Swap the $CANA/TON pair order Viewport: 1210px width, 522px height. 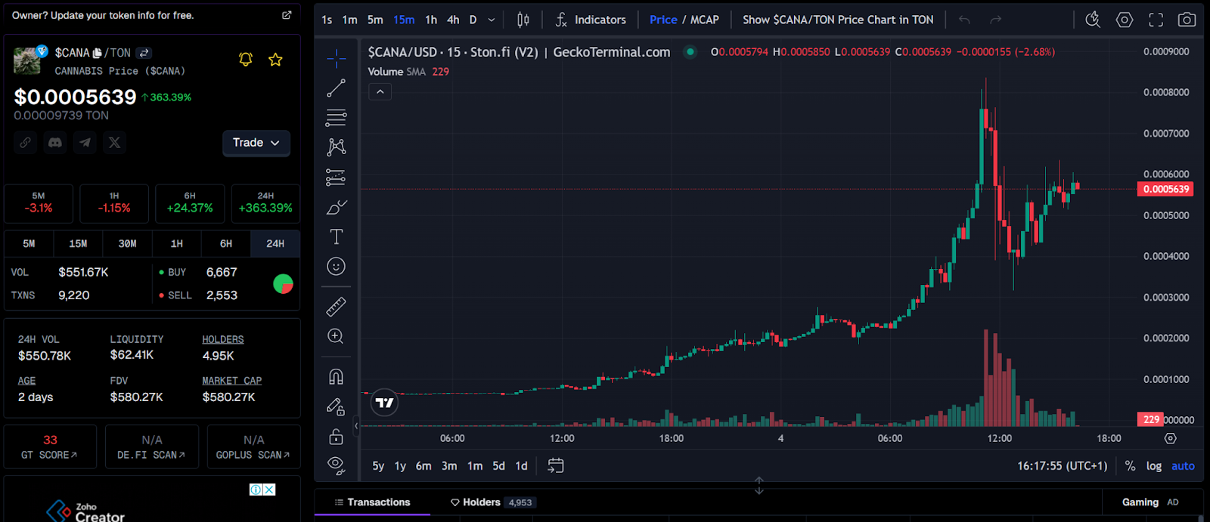coord(144,53)
